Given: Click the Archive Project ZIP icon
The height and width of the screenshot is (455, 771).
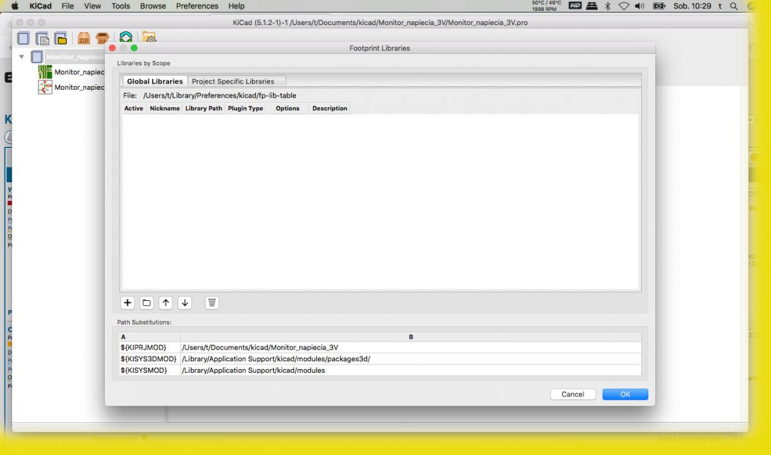Looking at the screenshot, I should tap(84, 39).
